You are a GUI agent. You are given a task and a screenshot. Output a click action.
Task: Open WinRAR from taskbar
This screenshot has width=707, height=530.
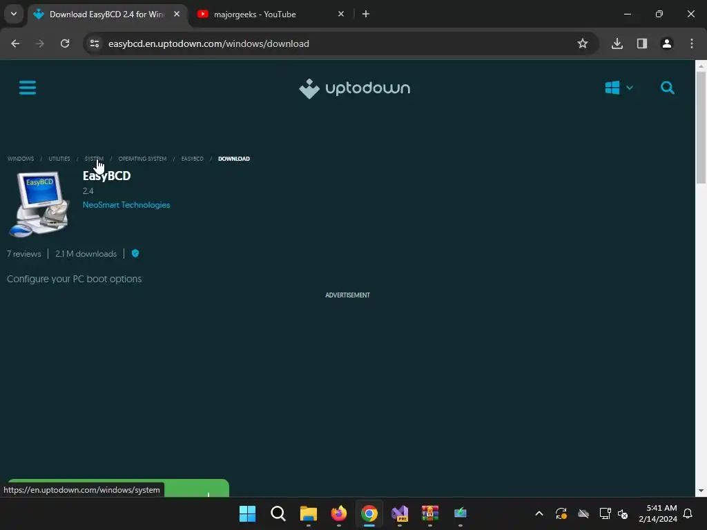[x=429, y=513]
